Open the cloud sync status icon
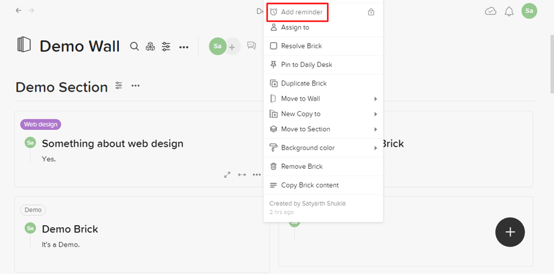The height and width of the screenshot is (274, 554). 490,11
